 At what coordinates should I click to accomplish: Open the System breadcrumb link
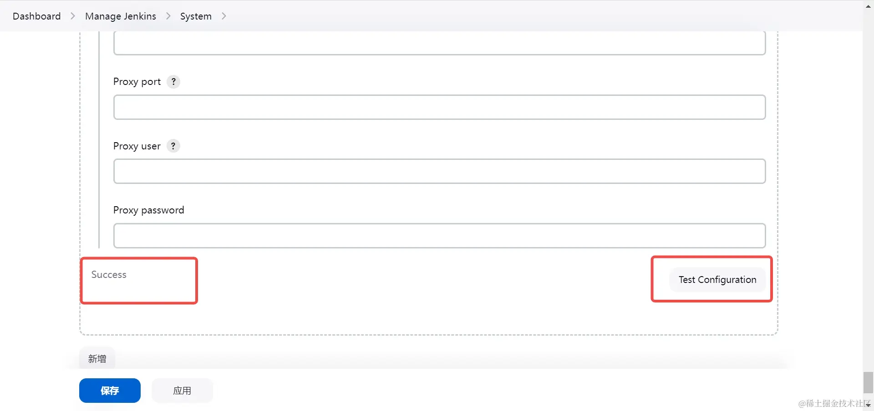195,16
